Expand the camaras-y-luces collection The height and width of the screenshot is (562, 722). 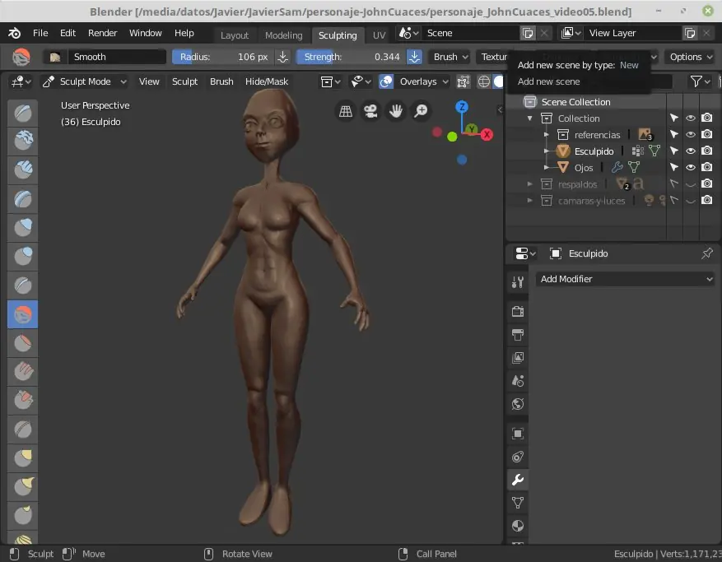click(x=530, y=201)
